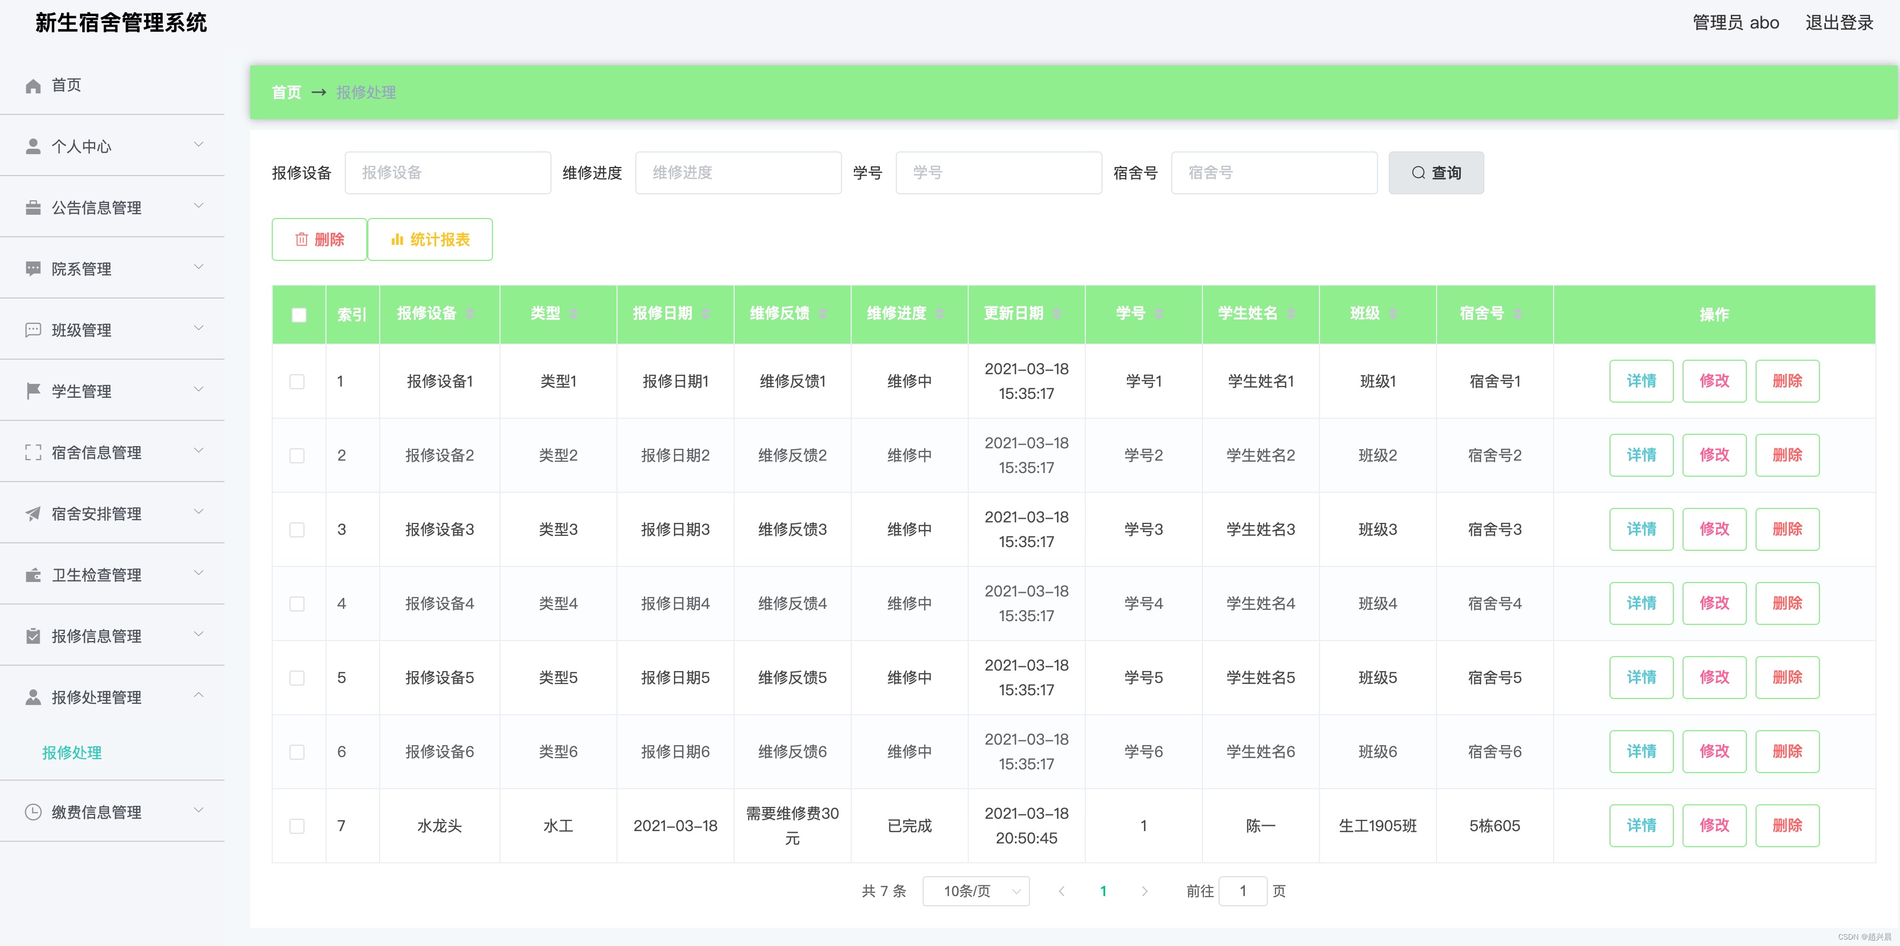Go to previous page arrow

[1061, 891]
